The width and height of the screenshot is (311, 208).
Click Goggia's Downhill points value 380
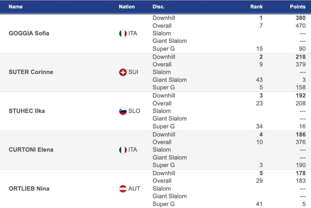point(300,18)
